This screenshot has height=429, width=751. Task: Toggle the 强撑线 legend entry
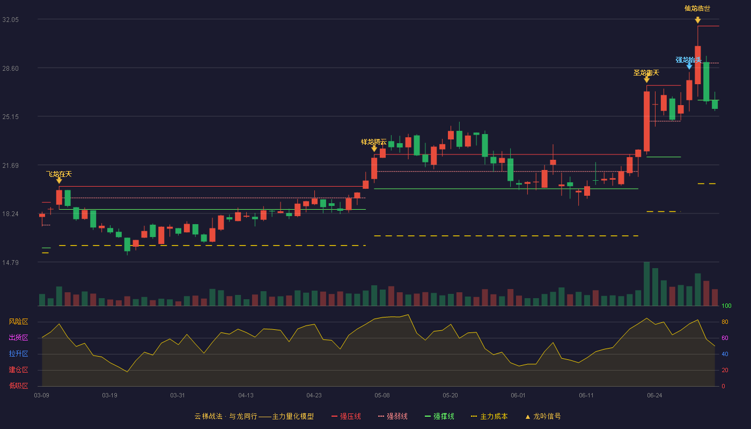pos(439,416)
